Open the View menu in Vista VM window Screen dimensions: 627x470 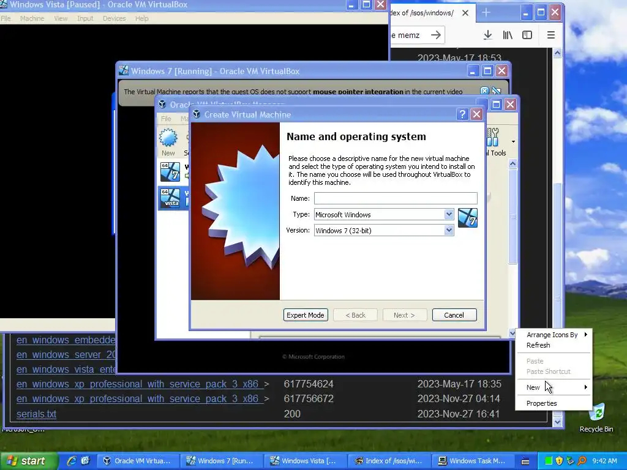pyautogui.click(x=61, y=18)
